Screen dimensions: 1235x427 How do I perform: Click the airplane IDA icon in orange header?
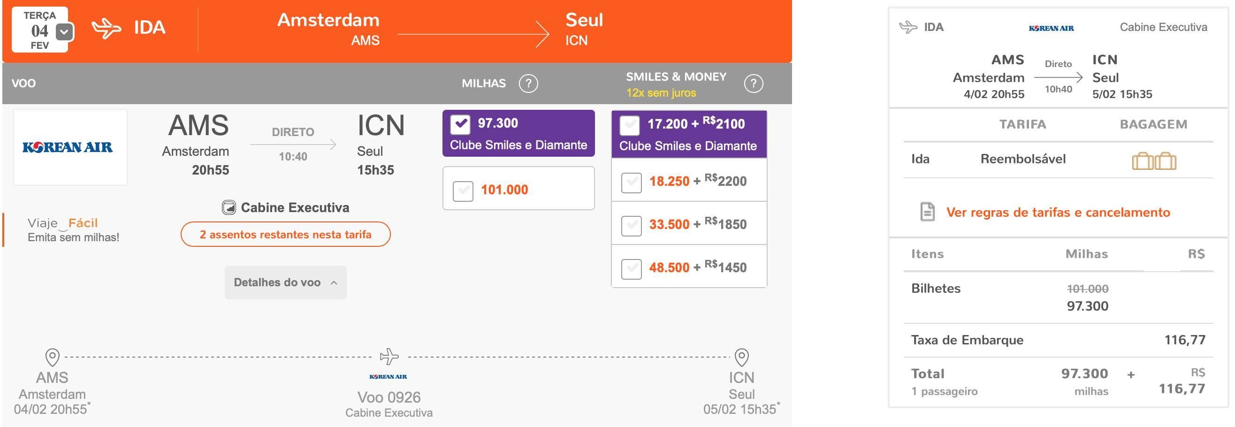point(107,28)
